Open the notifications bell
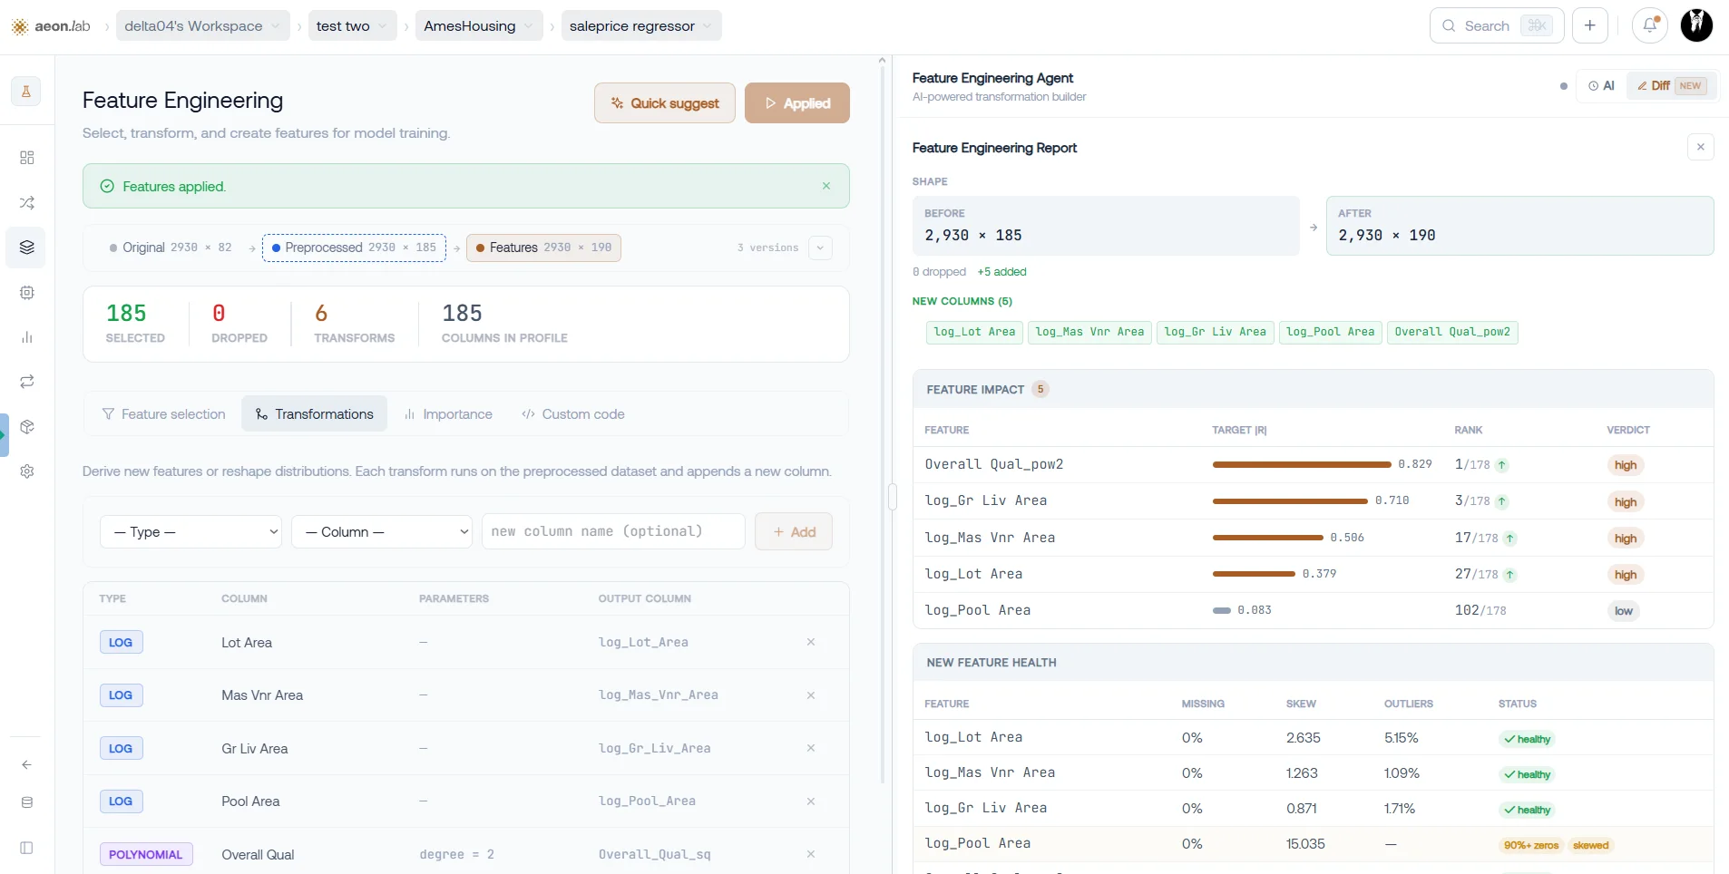The image size is (1729, 874). click(x=1650, y=25)
